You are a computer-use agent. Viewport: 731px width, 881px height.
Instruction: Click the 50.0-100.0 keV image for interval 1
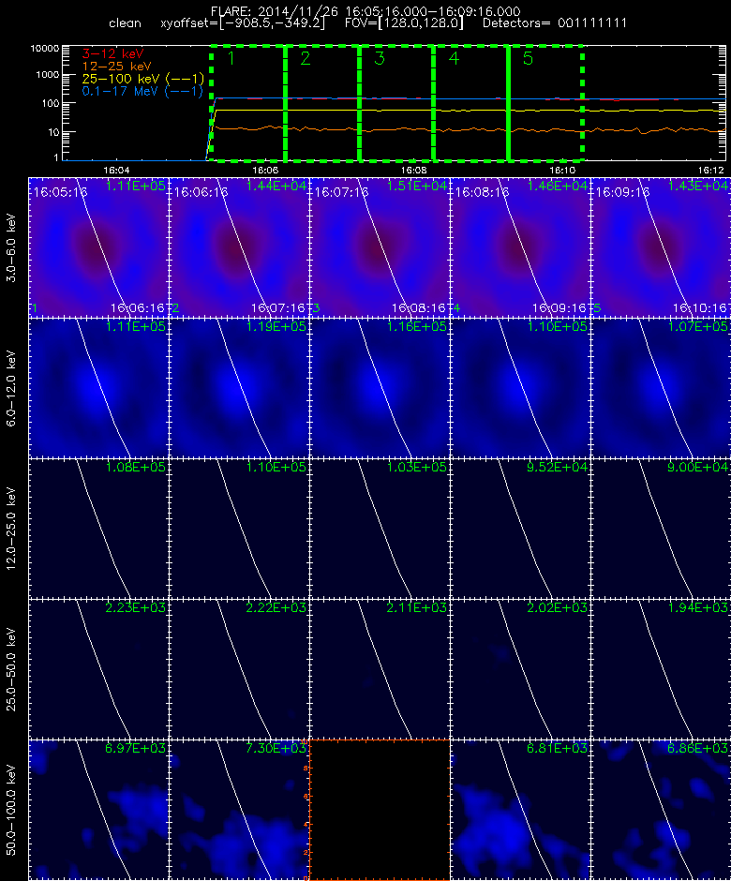98,810
